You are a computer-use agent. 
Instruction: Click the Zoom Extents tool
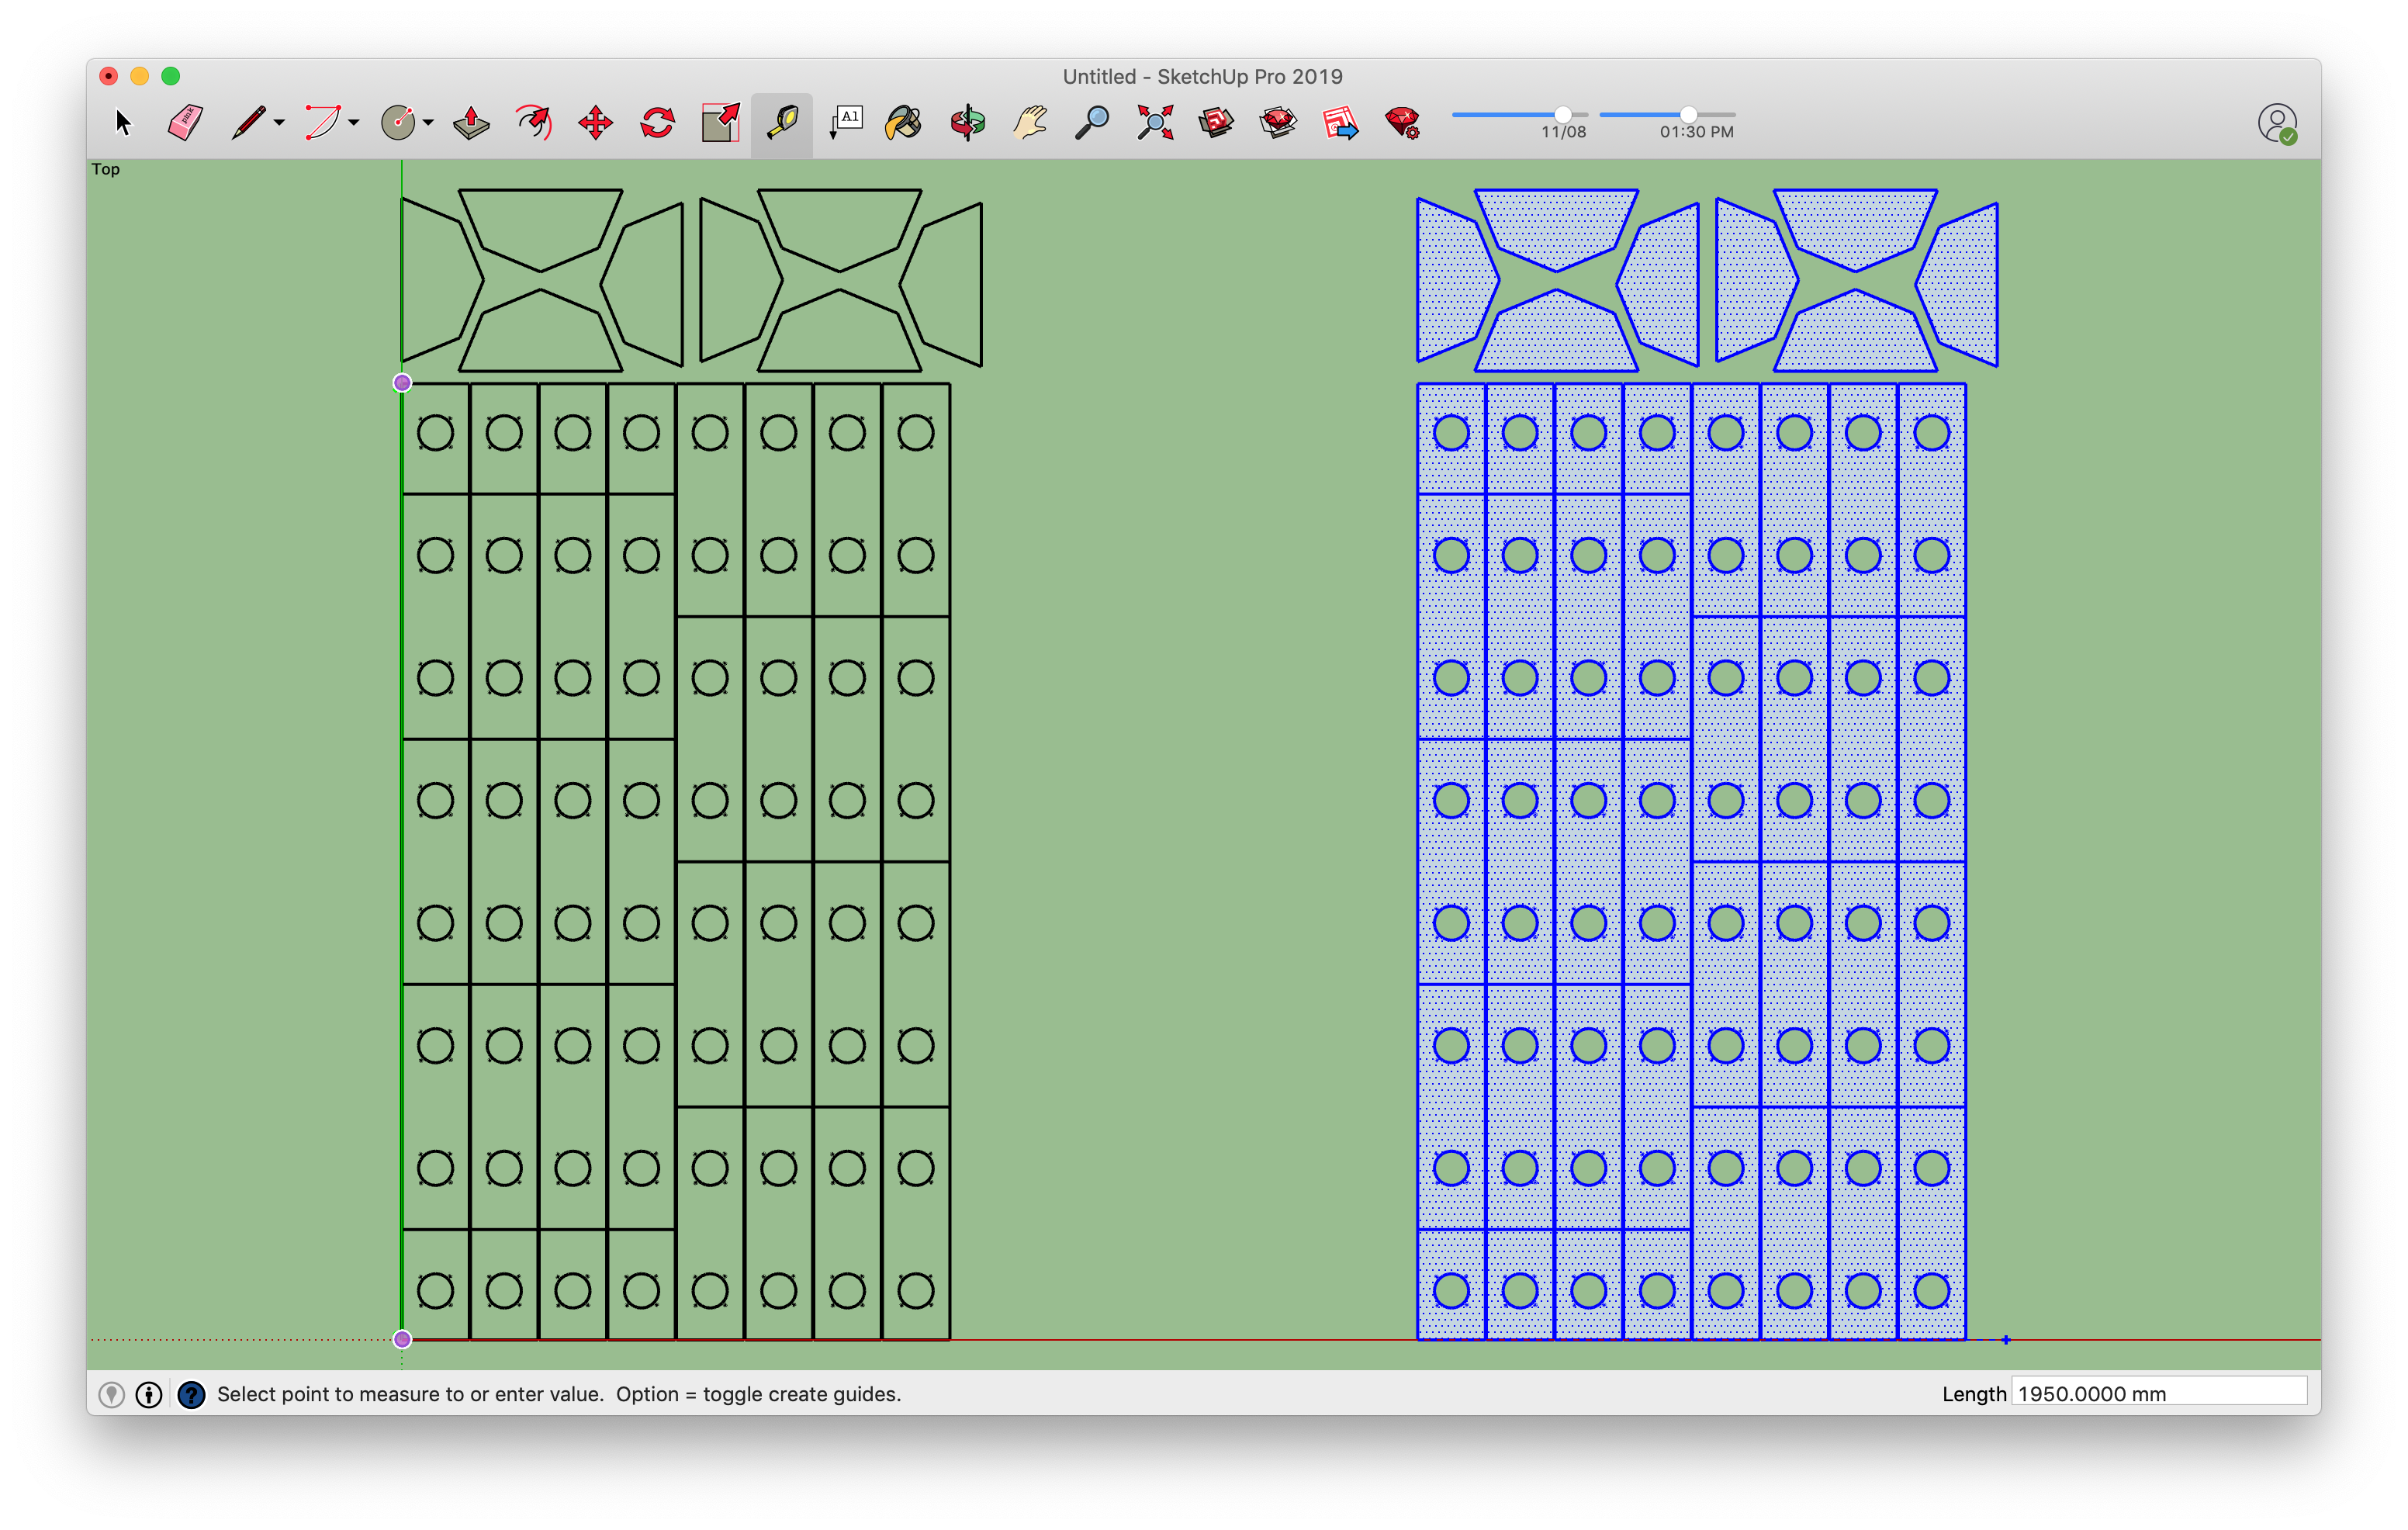(x=1155, y=123)
